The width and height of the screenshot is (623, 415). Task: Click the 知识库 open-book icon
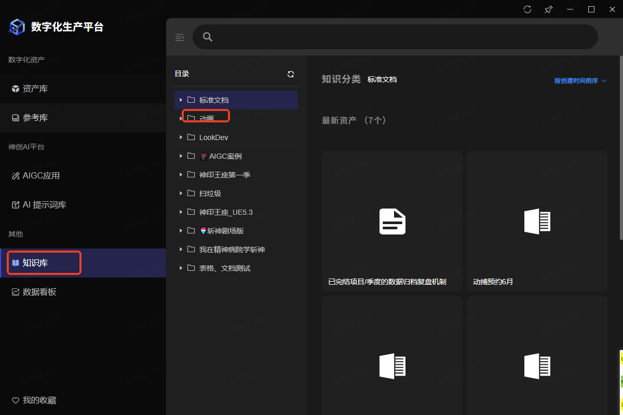[x=16, y=263]
